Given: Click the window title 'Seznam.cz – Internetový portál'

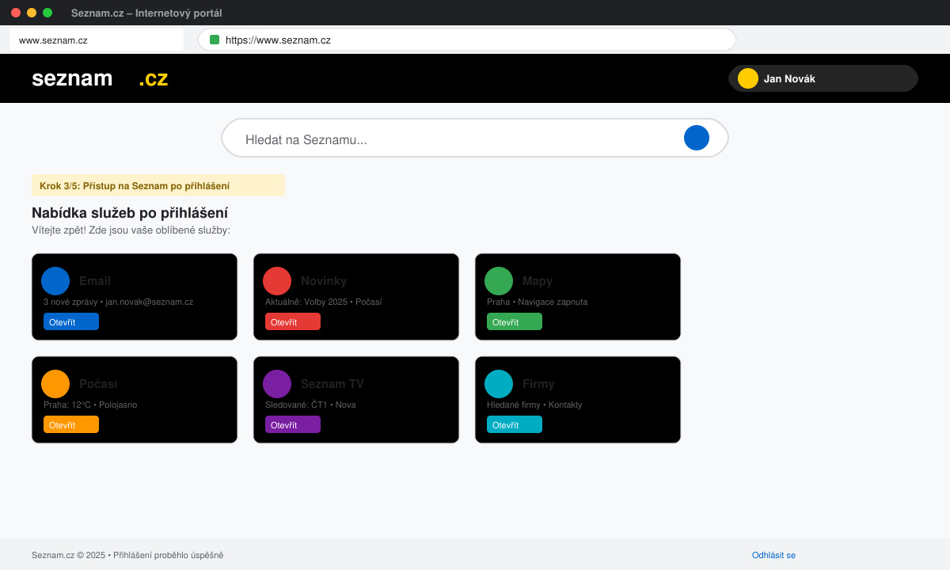Looking at the screenshot, I should [x=146, y=13].
